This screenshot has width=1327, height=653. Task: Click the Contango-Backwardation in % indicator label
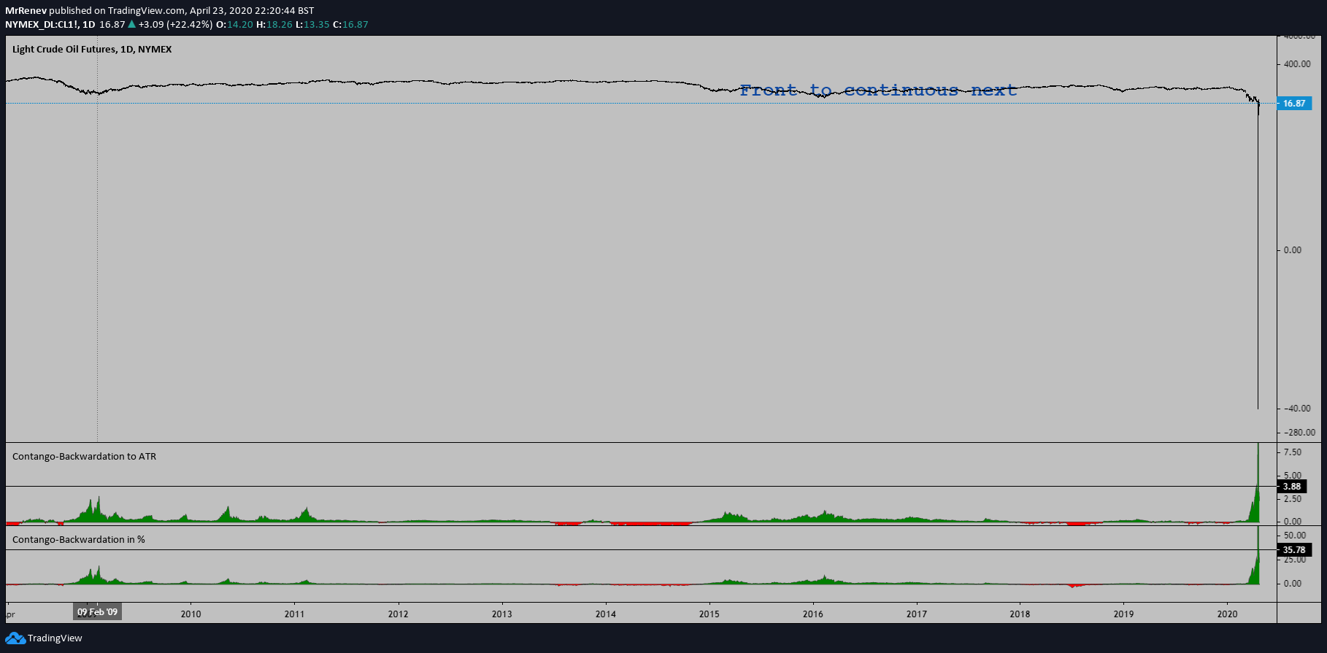(79, 539)
